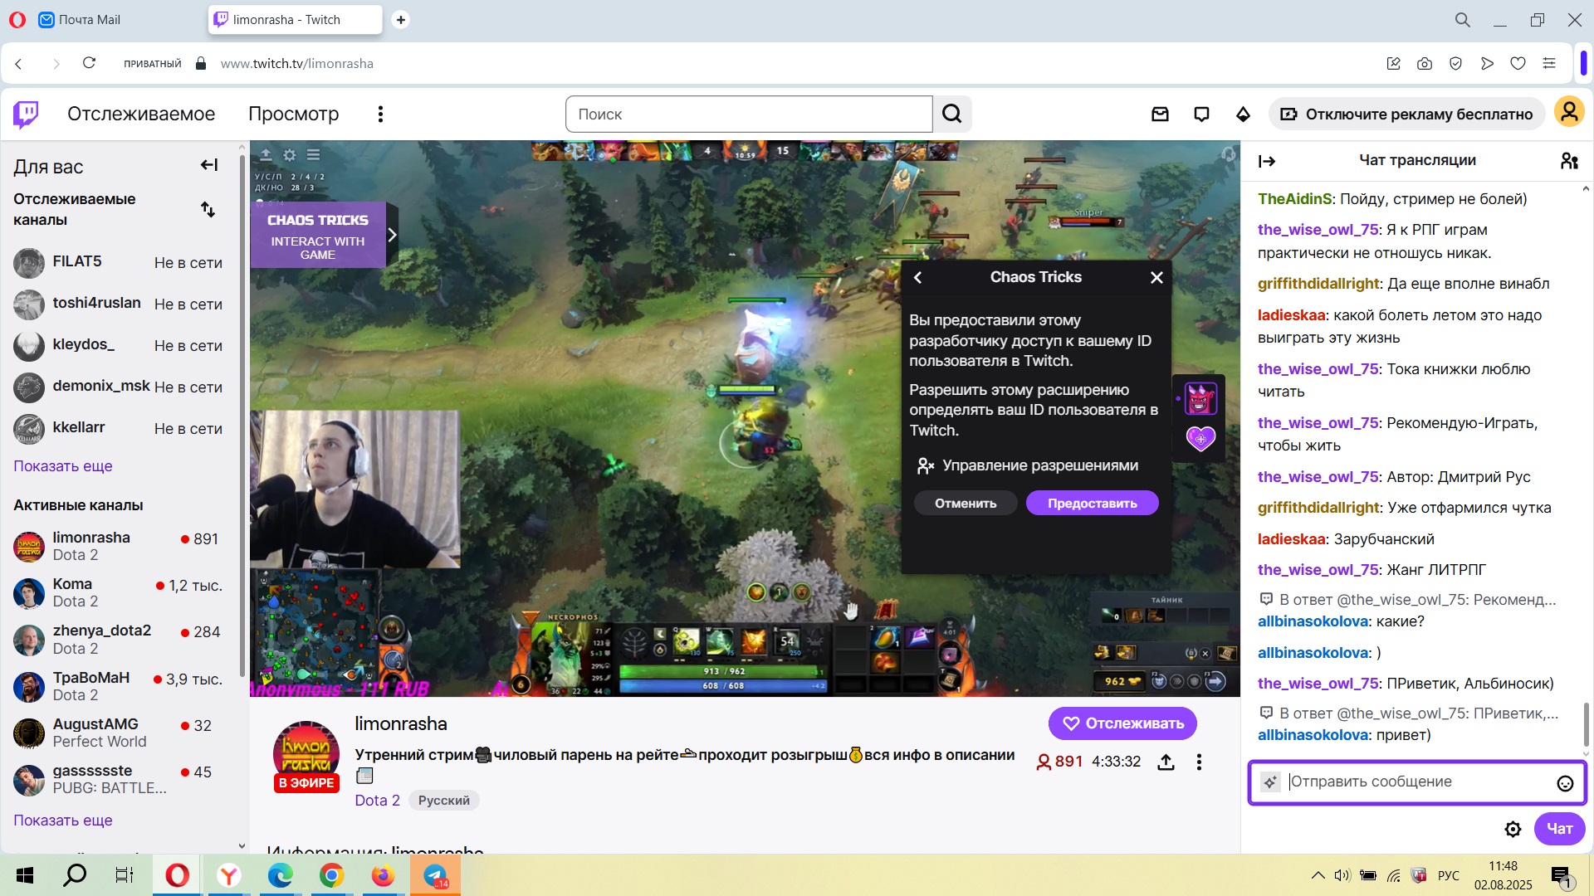Sort followed channels icon
The width and height of the screenshot is (1594, 896).
208,209
